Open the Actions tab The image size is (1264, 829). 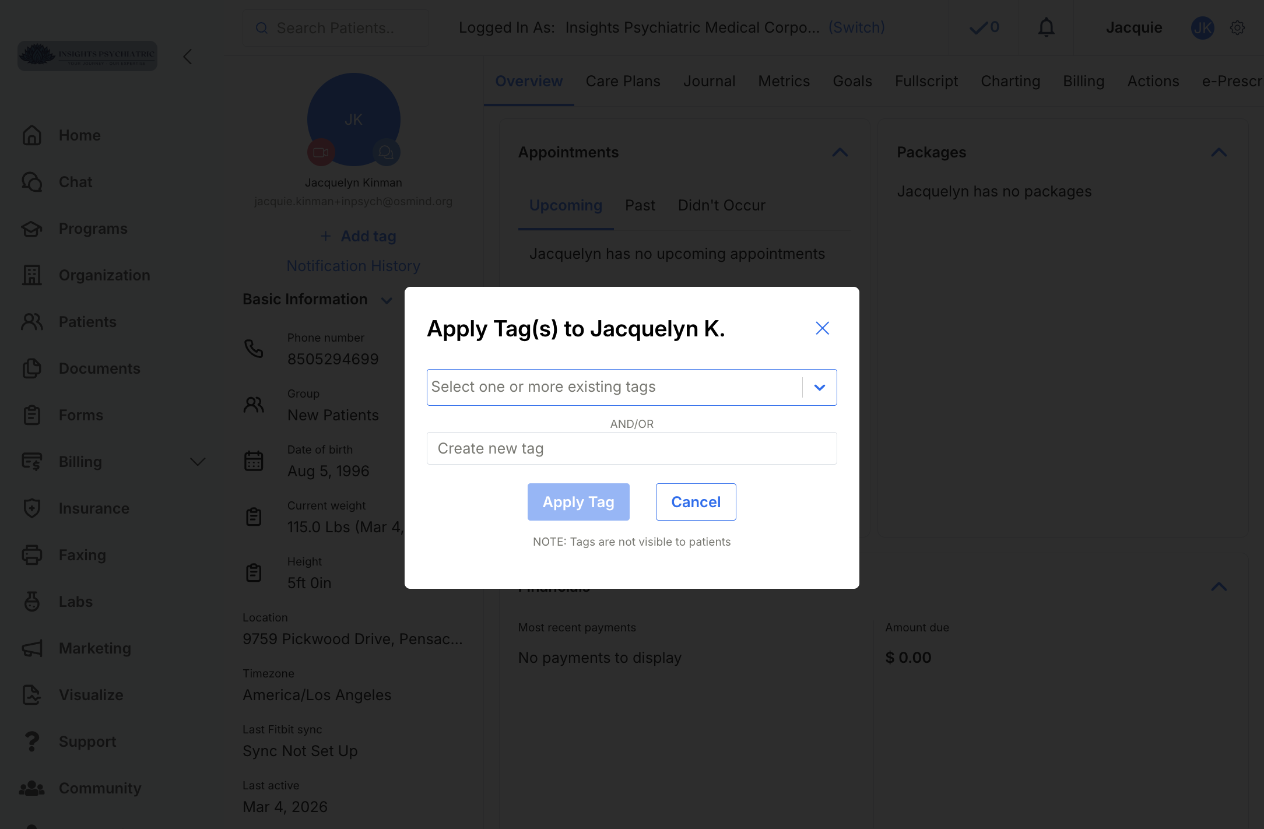click(1153, 81)
